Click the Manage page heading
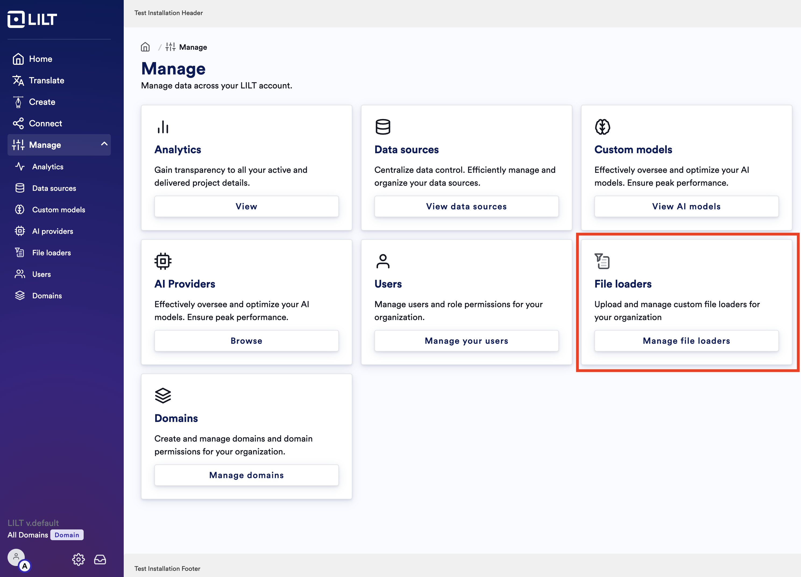Screen dimensions: 801x577 [173, 69]
